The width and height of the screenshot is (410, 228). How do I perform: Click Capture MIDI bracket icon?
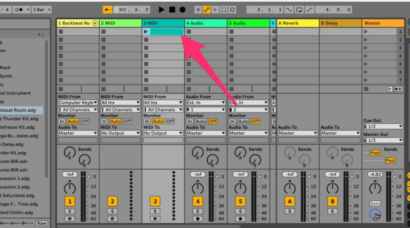pyautogui.click(x=224, y=10)
